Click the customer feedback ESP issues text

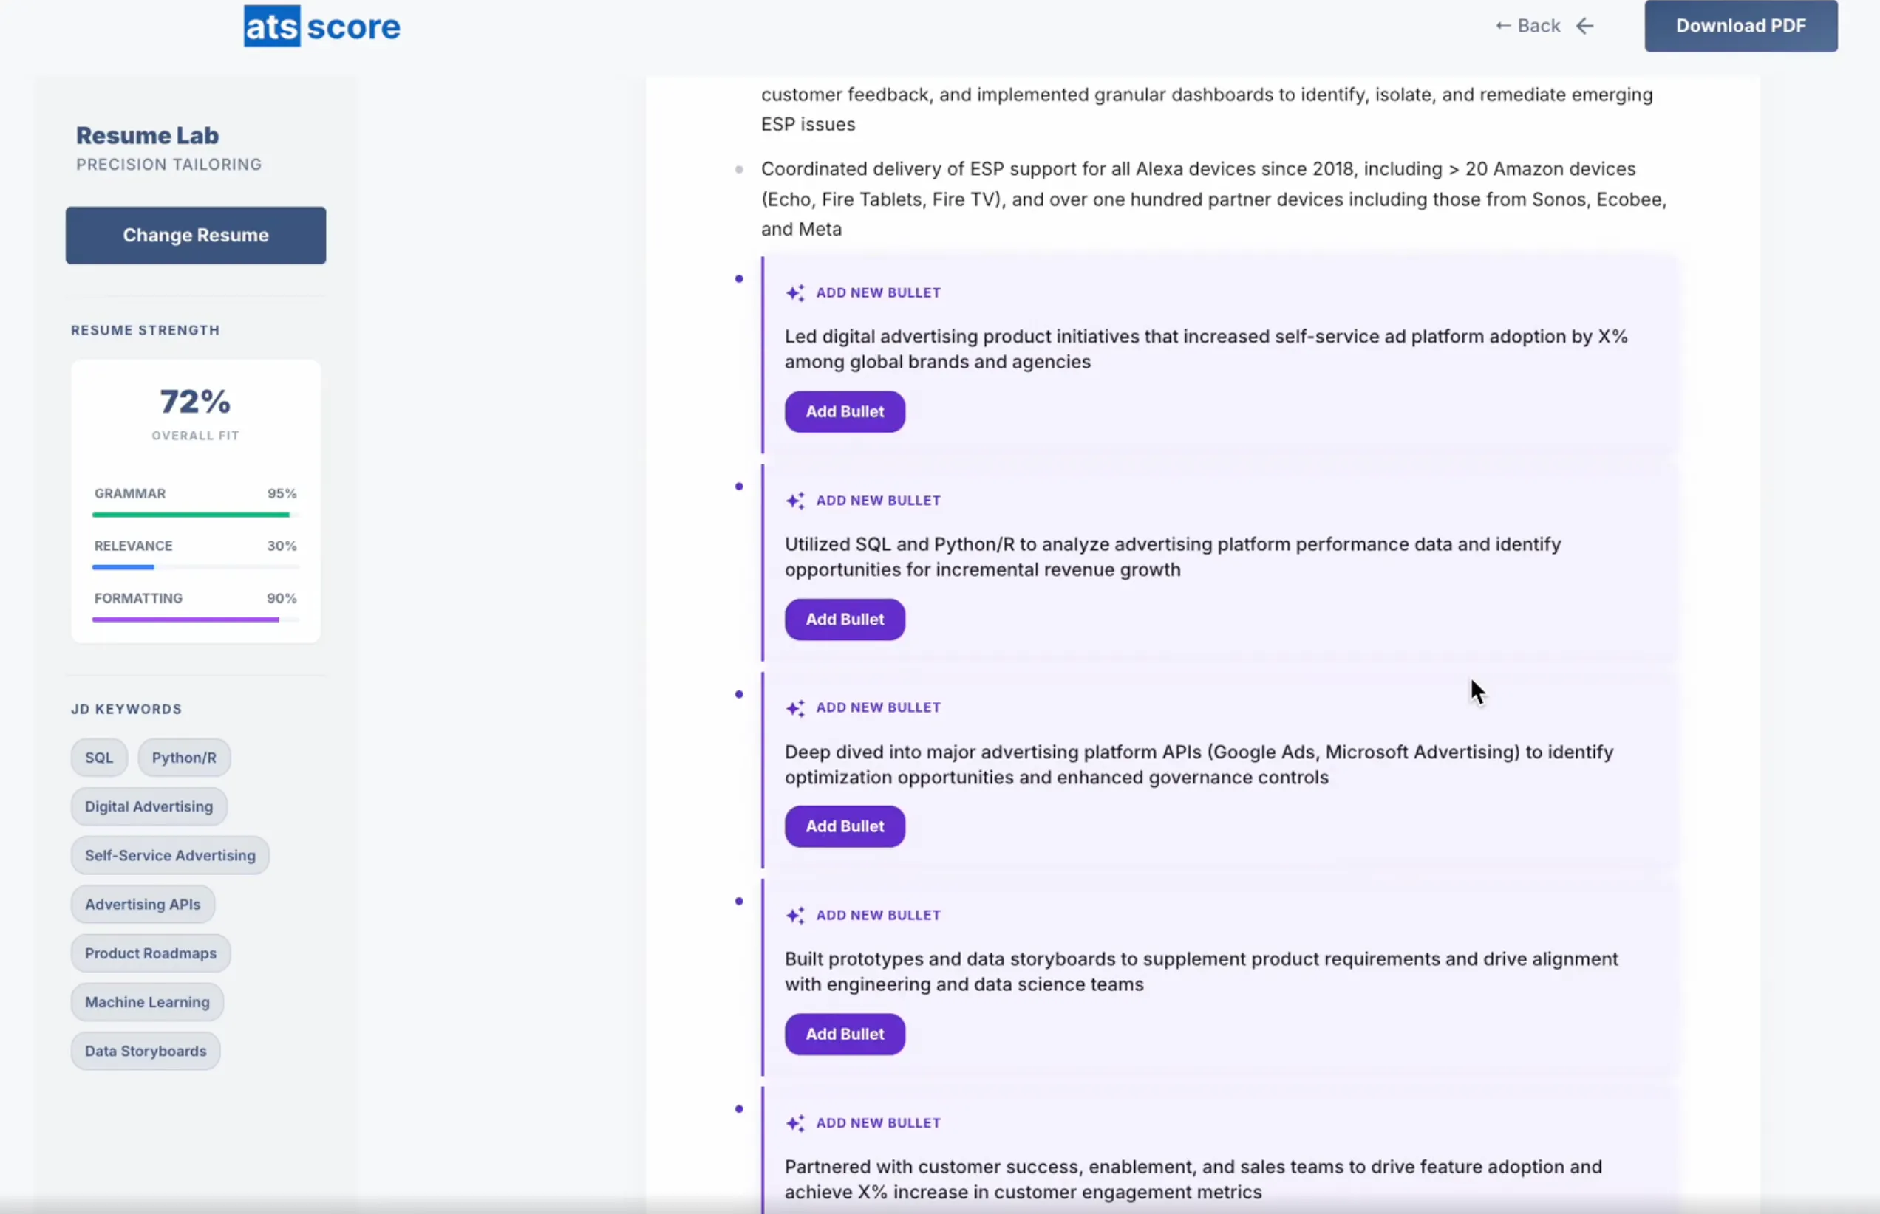tap(1206, 109)
